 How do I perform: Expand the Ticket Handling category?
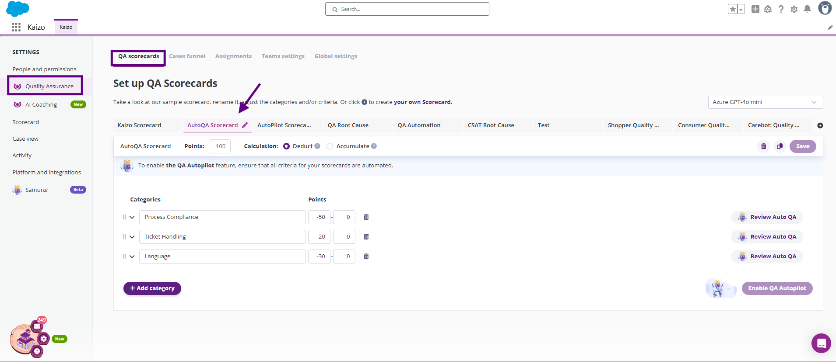pyautogui.click(x=132, y=237)
